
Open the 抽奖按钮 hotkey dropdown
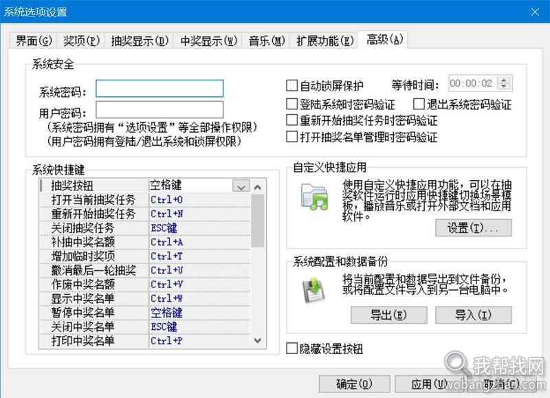[242, 186]
